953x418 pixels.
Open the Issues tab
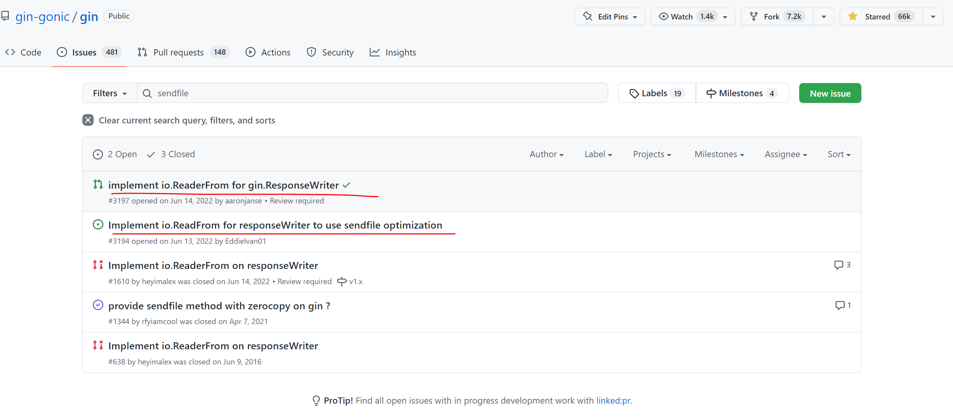pyautogui.click(x=89, y=52)
